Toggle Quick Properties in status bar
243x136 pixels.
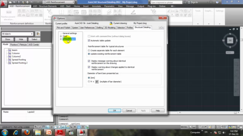(x=83, y=127)
